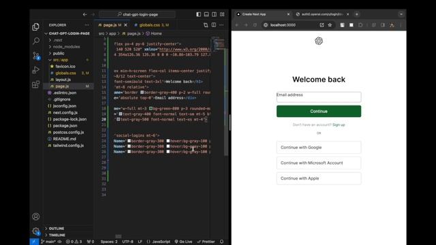Open errors and warnings in status bar

74,242
